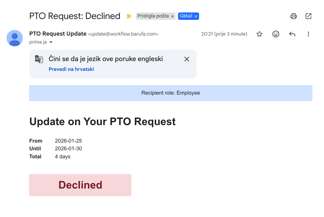This screenshot has width=324, height=217.
Task: Add an emoji reaction to the email
Action: pyautogui.click(x=276, y=34)
